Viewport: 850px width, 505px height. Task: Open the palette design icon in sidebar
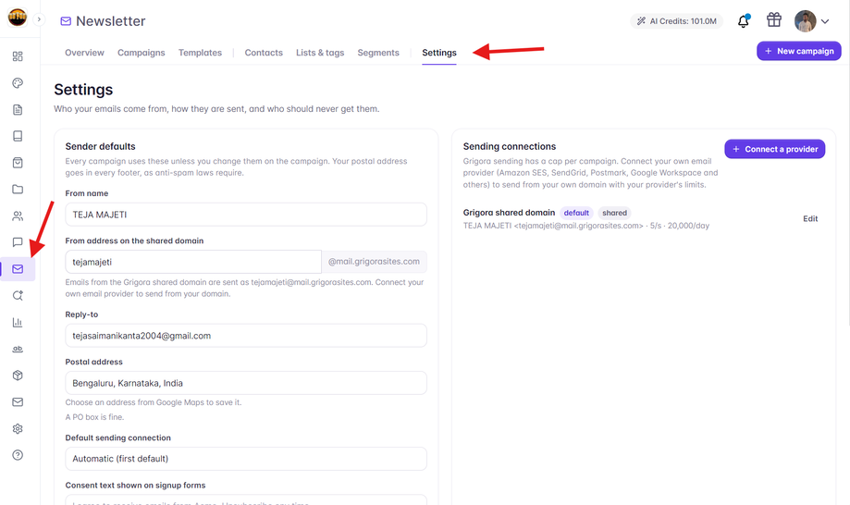tap(18, 83)
